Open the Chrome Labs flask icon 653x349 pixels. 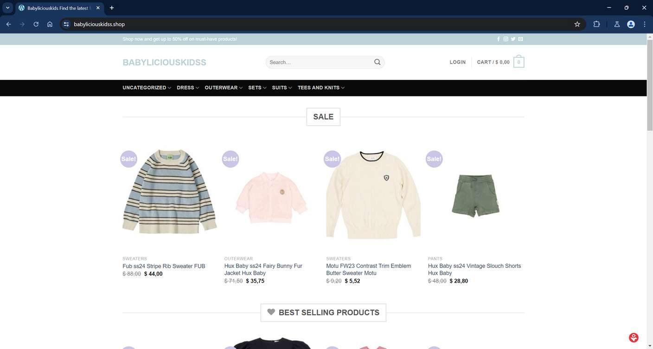(617, 24)
